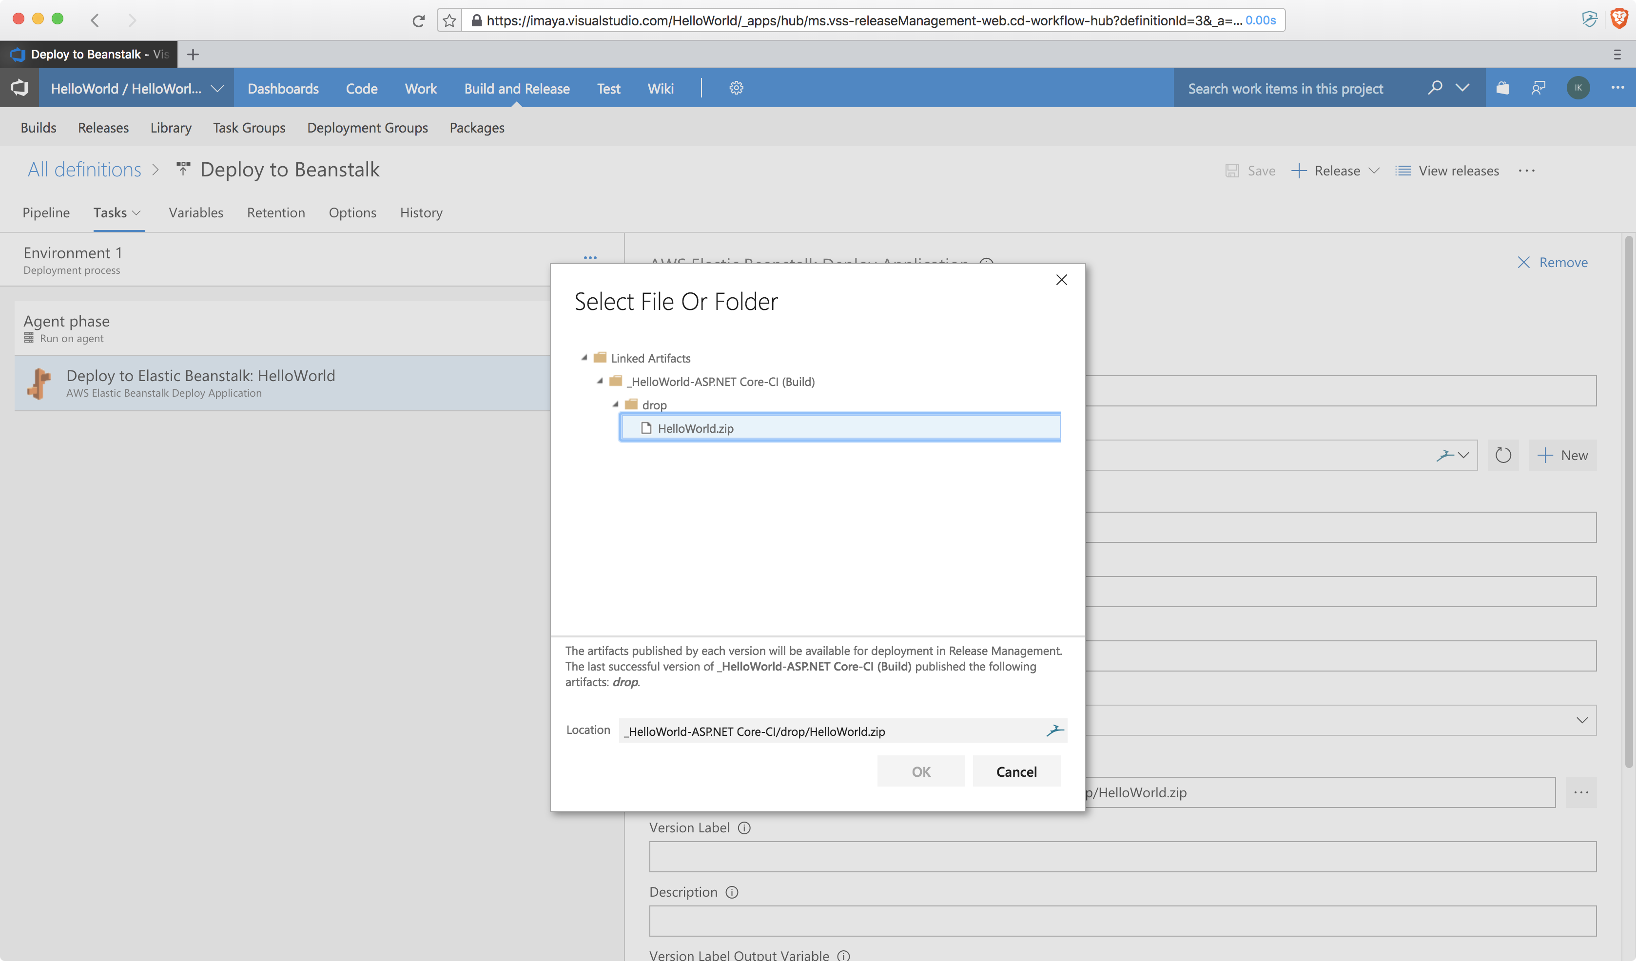The image size is (1636, 961).
Task: Click the browser reload icon
Action: click(x=419, y=21)
